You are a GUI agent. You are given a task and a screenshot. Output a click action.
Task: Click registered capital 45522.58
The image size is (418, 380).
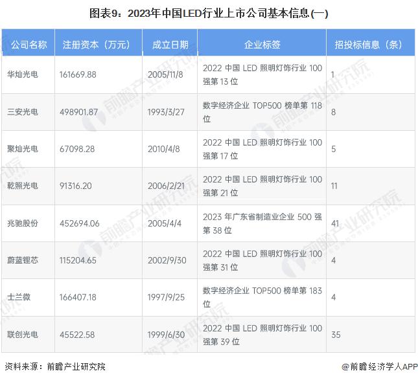click(x=77, y=335)
